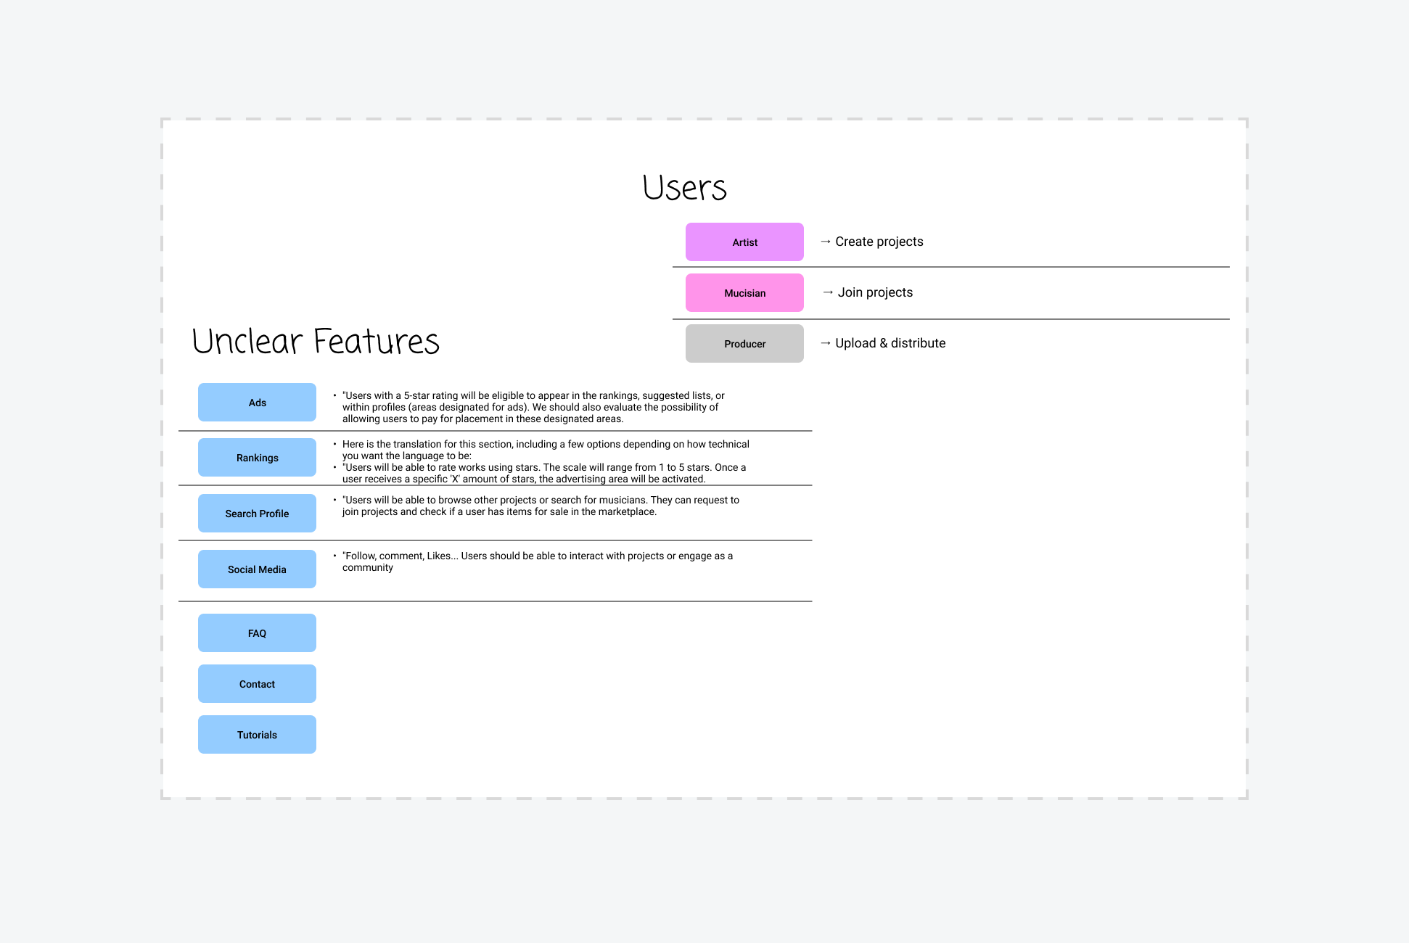Select the browse other projects paragraph
The height and width of the screenshot is (943, 1409).
(x=541, y=506)
